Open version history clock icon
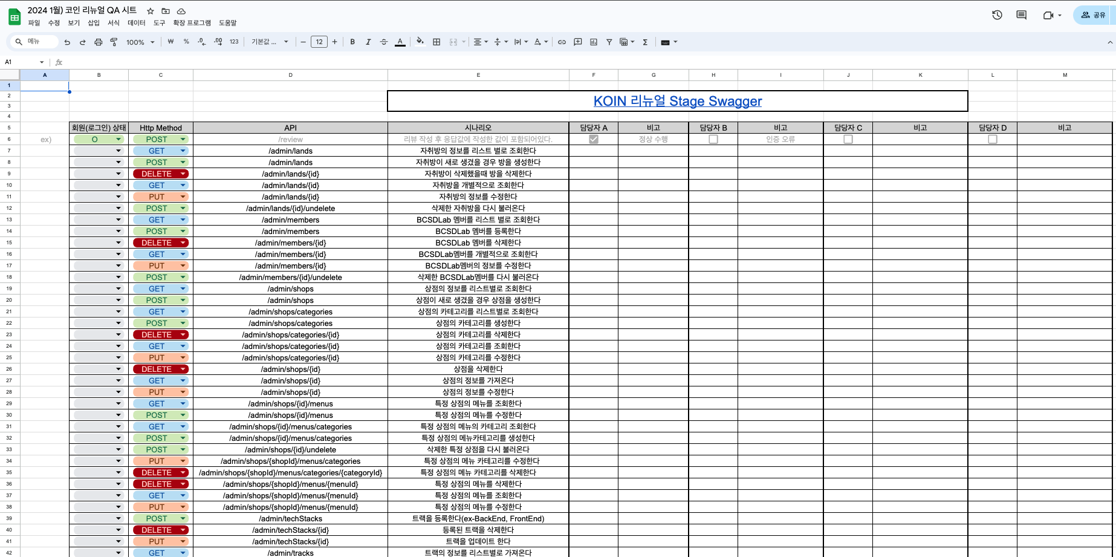The width and height of the screenshot is (1116, 557). (x=997, y=15)
